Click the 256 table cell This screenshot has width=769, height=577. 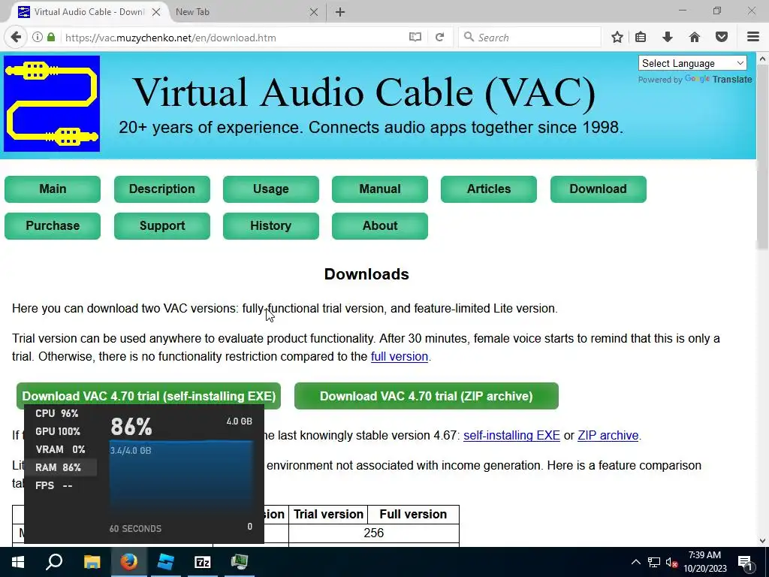[x=374, y=533]
